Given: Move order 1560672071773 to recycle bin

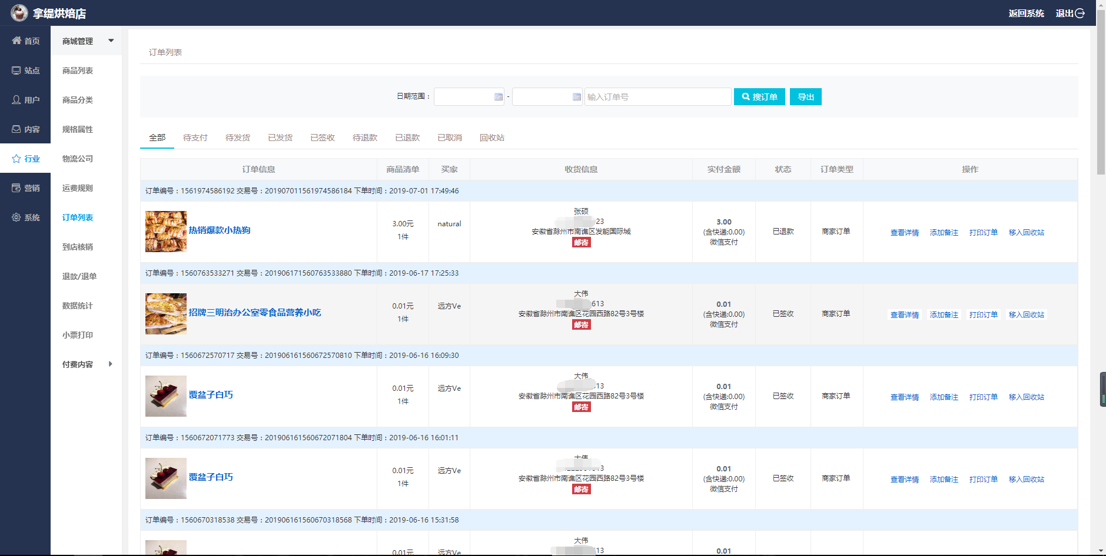Looking at the screenshot, I should click(1027, 480).
